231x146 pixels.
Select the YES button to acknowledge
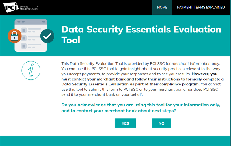[x=125, y=123]
